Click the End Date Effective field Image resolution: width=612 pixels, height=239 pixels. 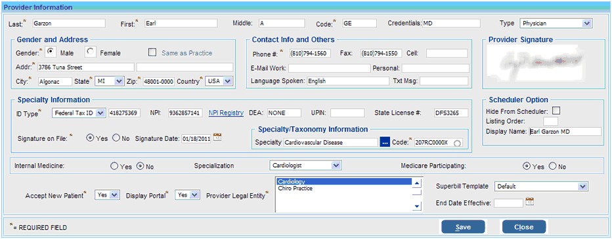click(509, 203)
